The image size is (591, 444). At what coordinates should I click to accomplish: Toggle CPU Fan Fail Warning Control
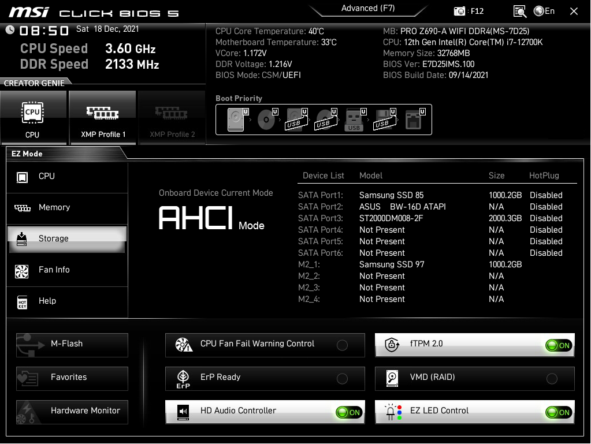[x=342, y=345]
